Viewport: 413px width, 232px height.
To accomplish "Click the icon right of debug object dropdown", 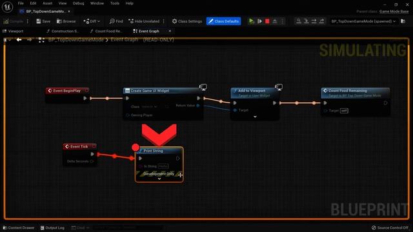I will [x=403, y=21].
